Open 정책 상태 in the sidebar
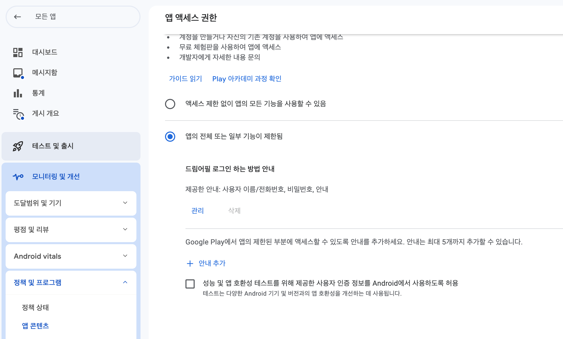The height and width of the screenshot is (339, 563). click(x=35, y=307)
